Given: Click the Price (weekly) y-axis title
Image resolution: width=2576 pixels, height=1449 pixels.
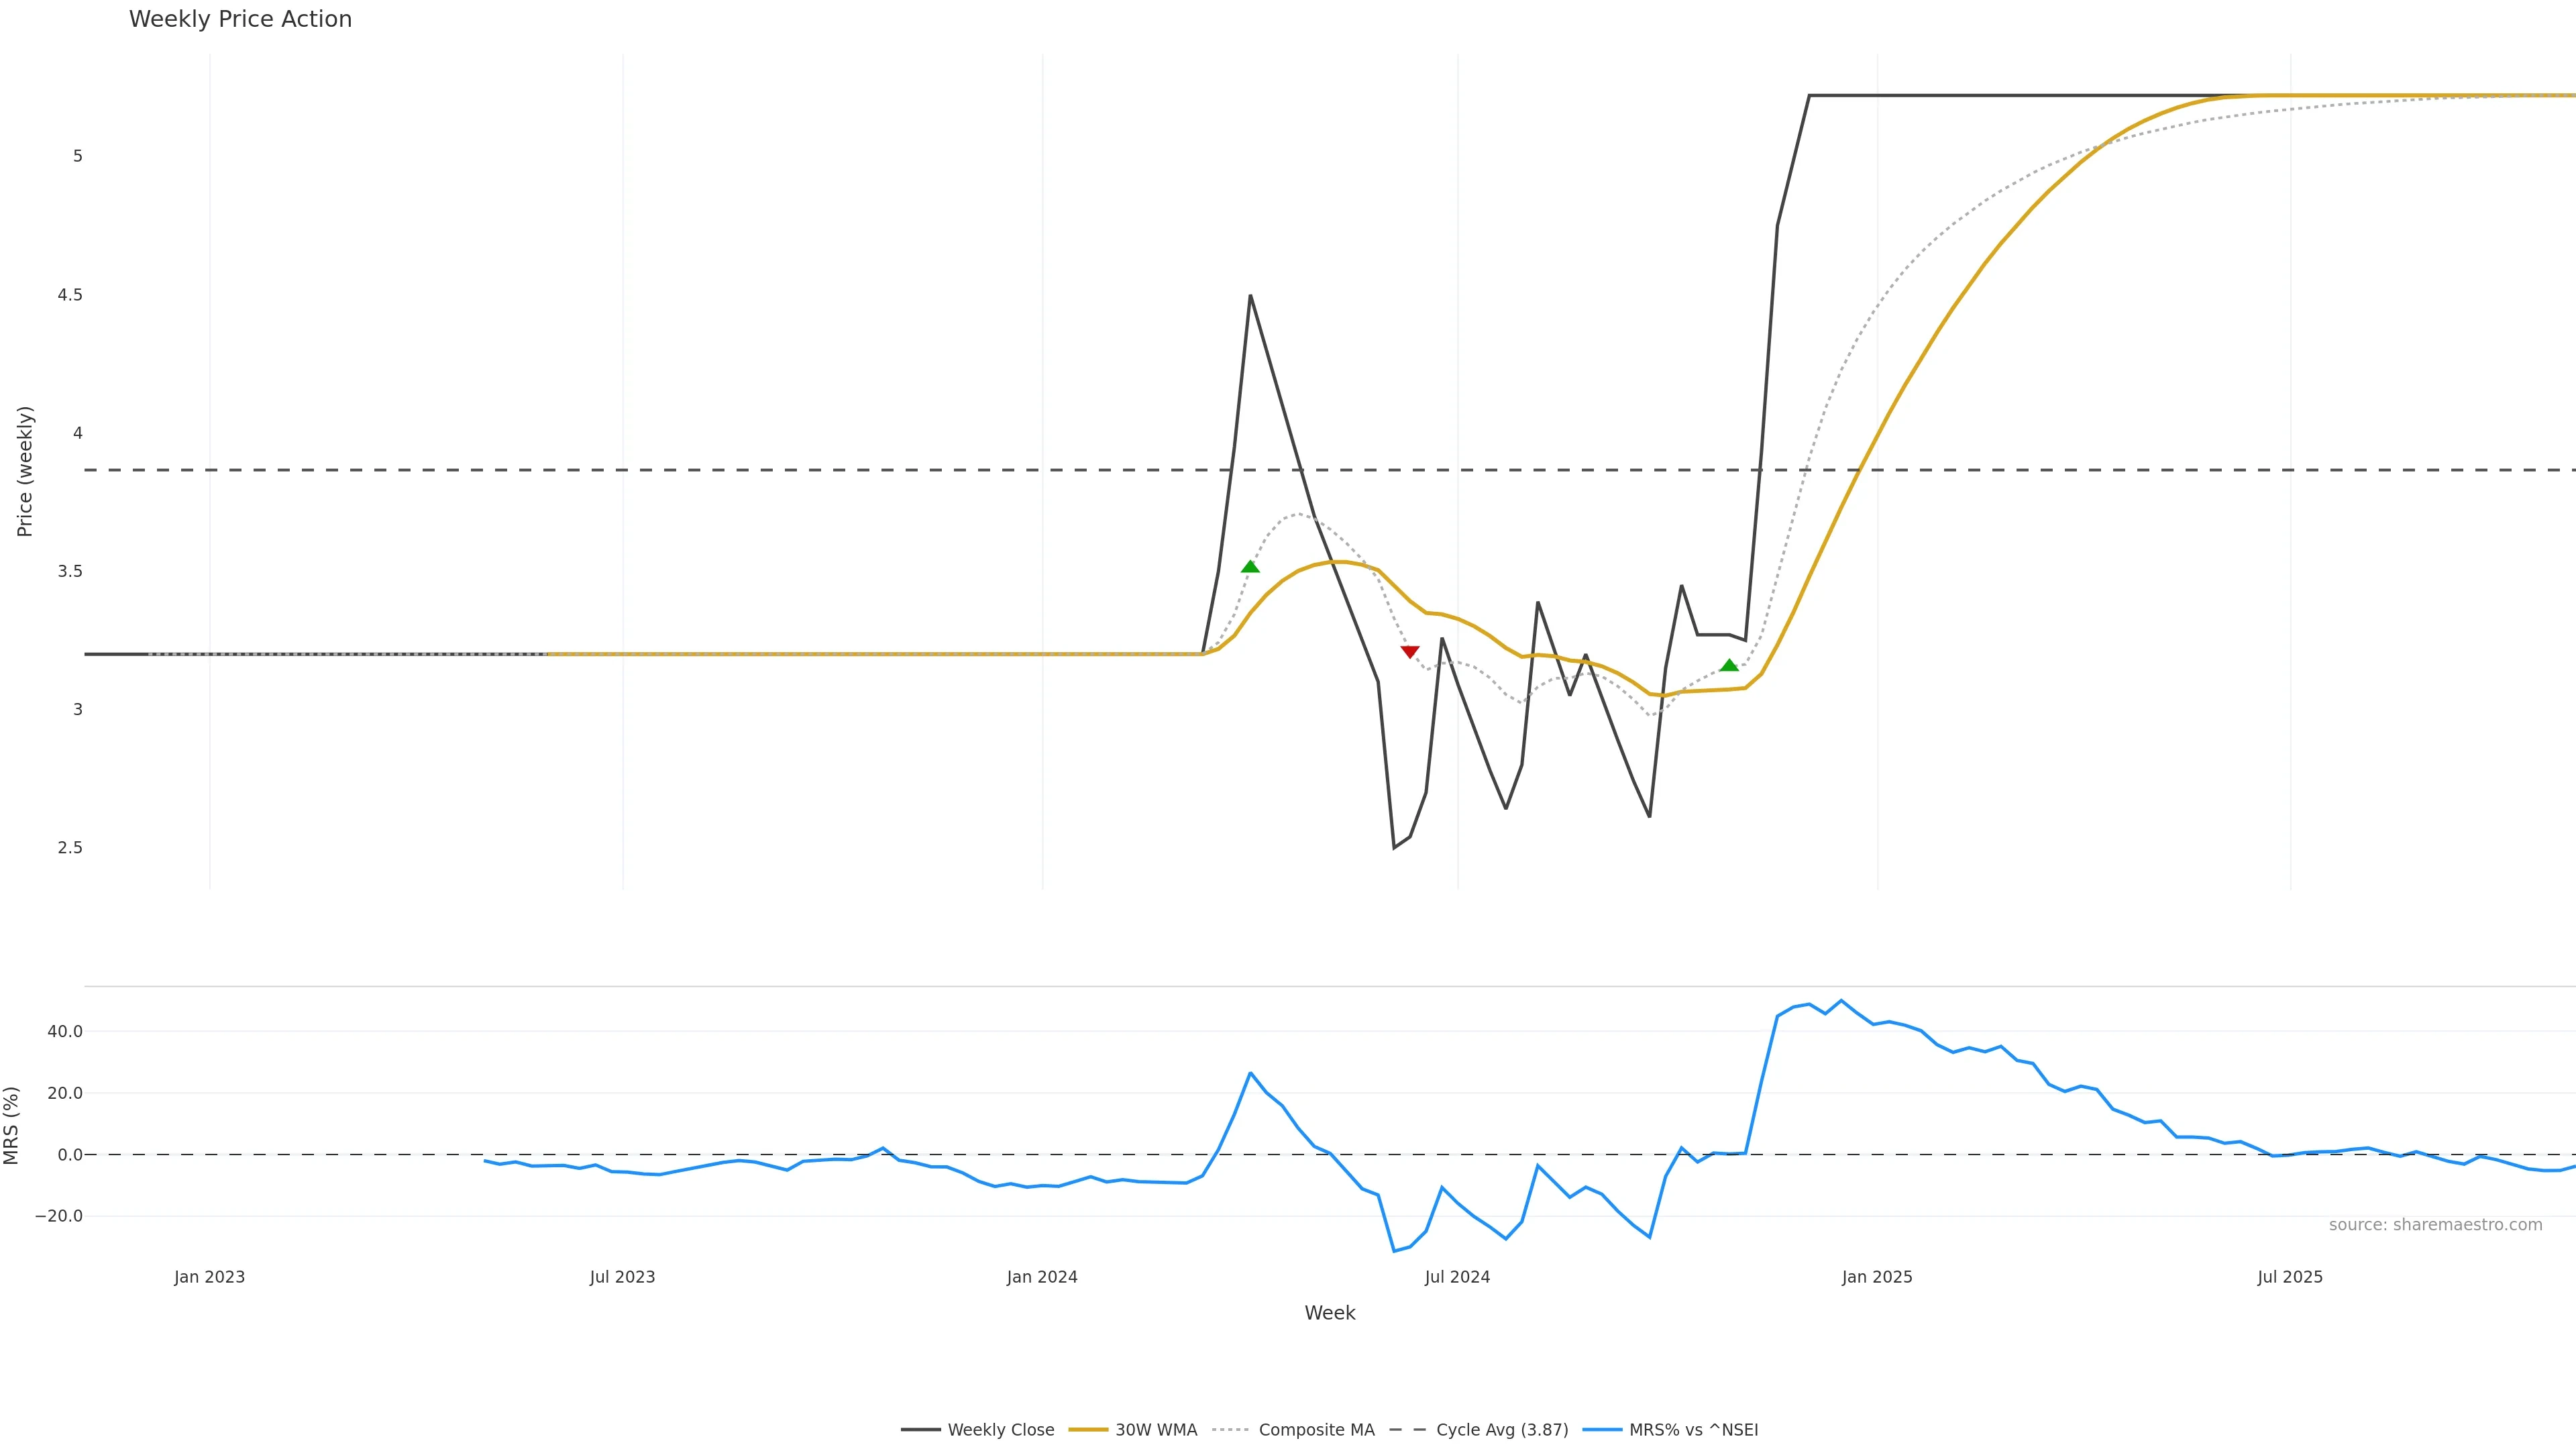Looking at the screenshot, I should pyautogui.click(x=25, y=471).
